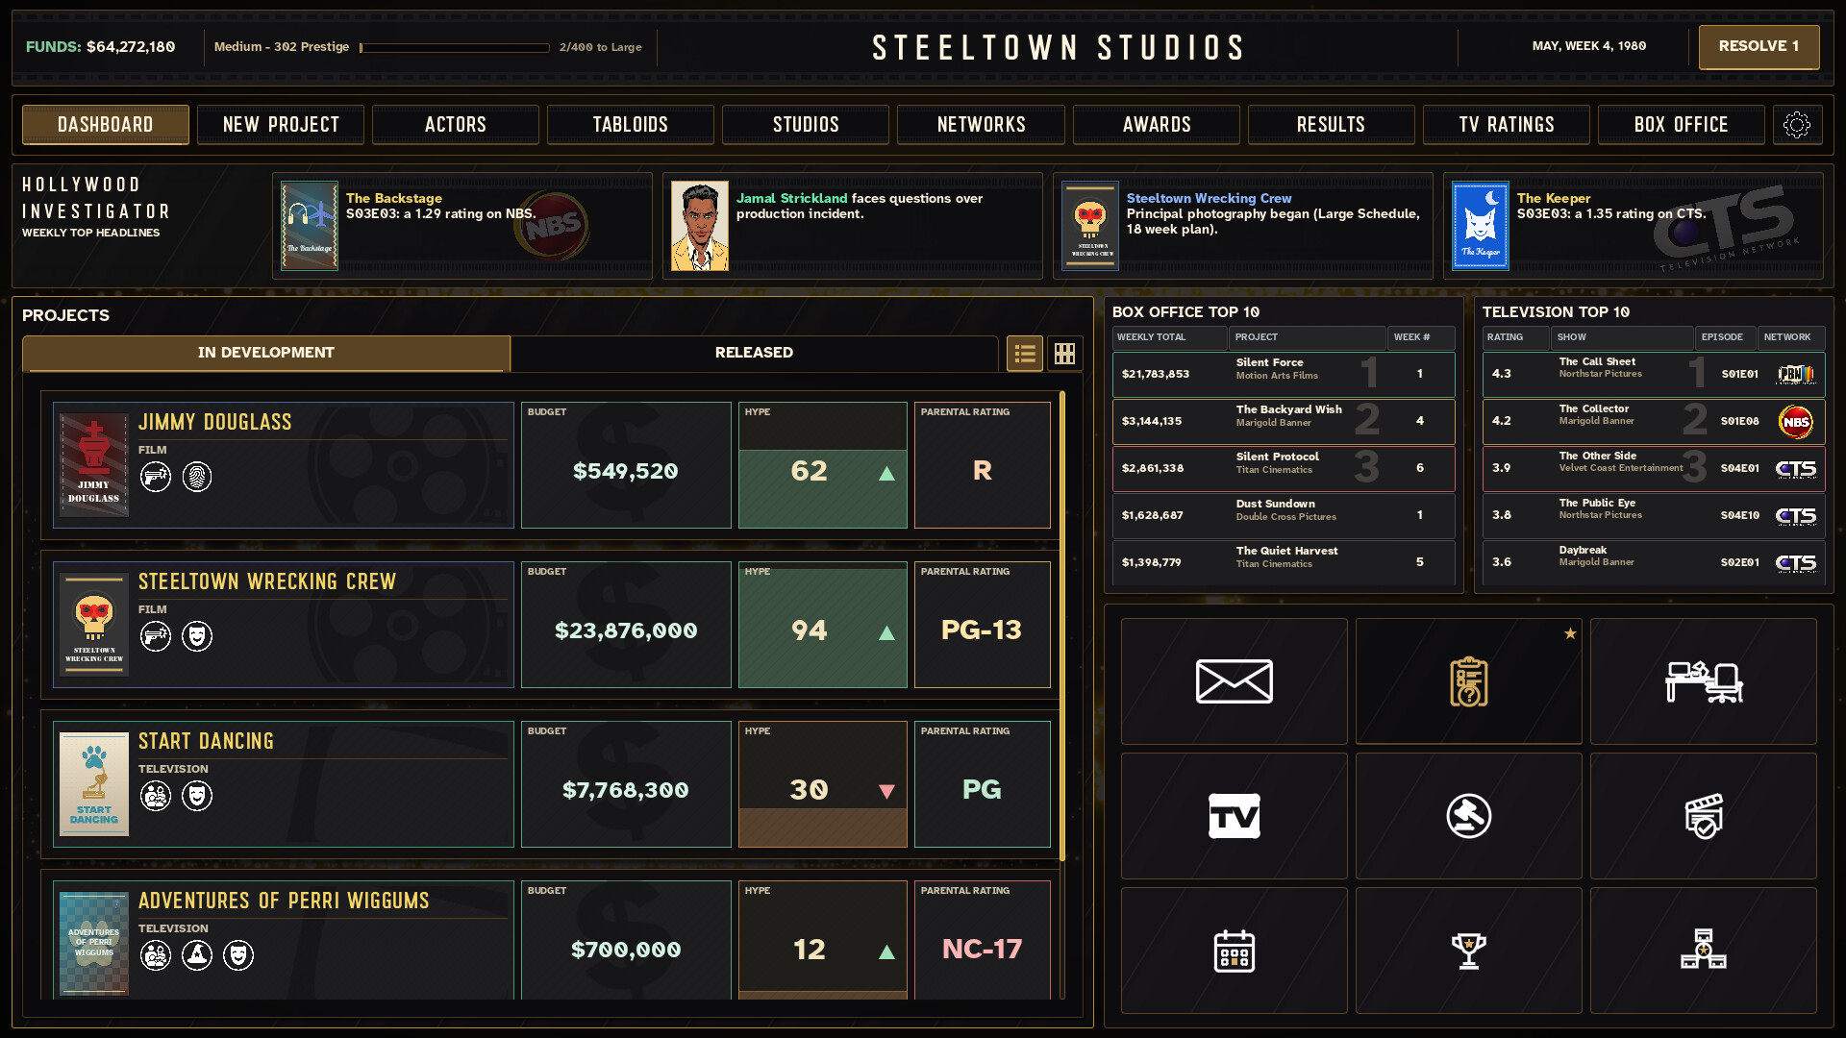This screenshot has width=1846, height=1038.
Task: Open the organization chart tile
Action: point(1703,951)
